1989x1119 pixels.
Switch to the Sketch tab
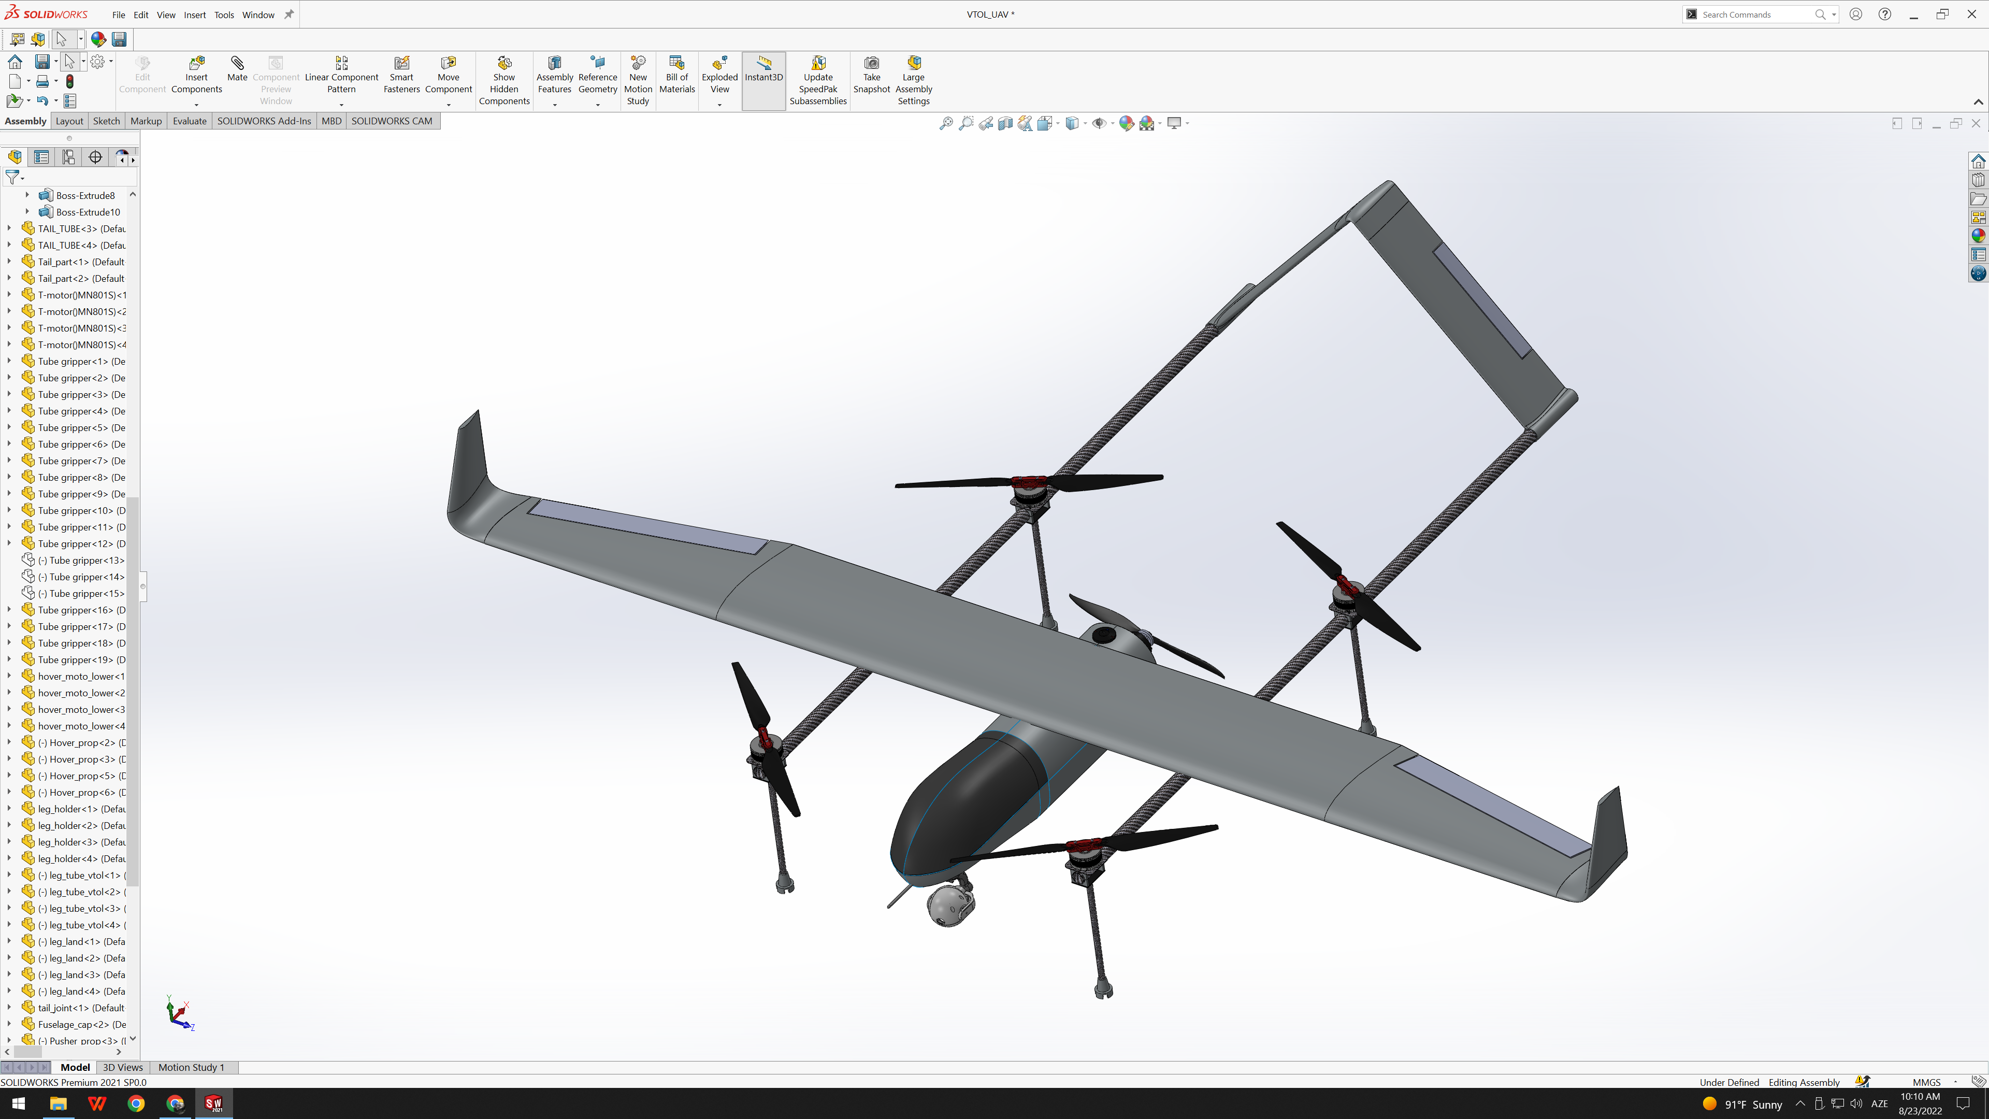point(107,121)
